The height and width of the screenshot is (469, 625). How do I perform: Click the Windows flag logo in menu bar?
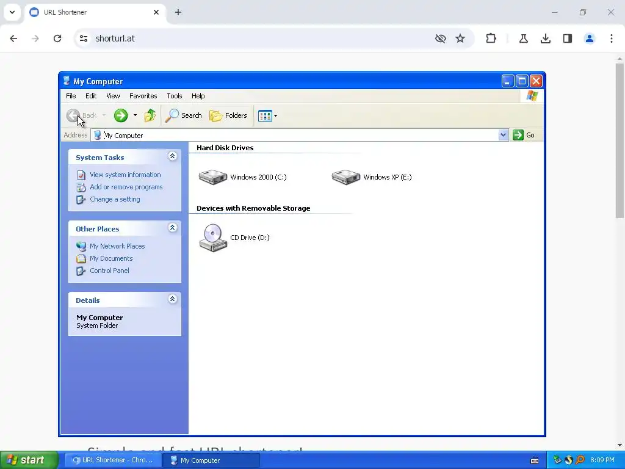pyautogui.click(x=532, y=96)
